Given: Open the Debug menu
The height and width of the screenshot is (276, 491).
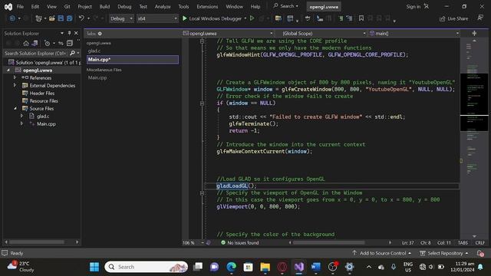Looking at the screenshot, I should point(124,7).
